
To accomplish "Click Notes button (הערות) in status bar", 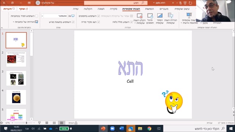I will (73, 123).
